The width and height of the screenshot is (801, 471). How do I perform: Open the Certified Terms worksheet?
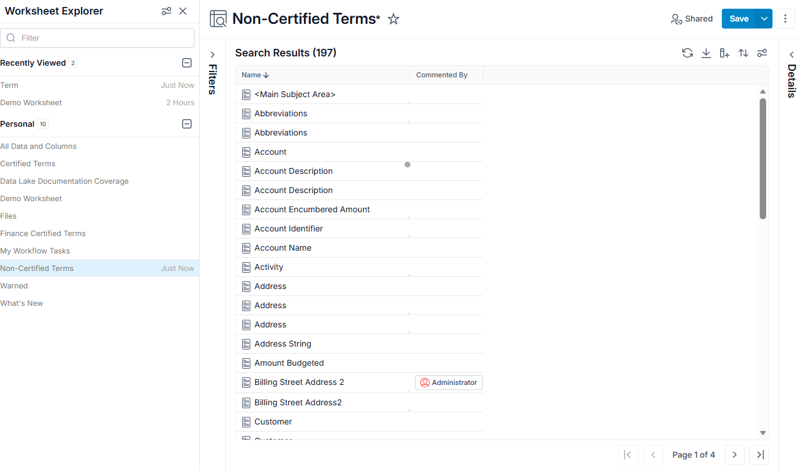click(x=28, y=163)
